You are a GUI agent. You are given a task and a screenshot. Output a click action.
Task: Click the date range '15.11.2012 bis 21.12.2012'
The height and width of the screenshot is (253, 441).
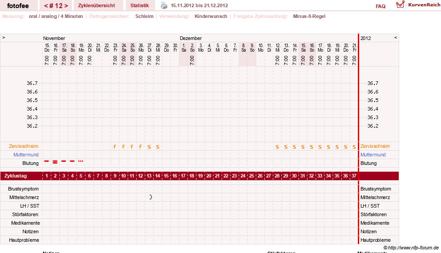pos(200,5)
